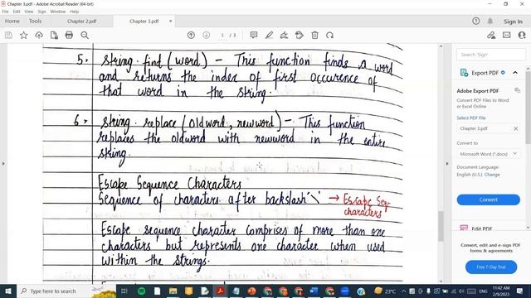
Task: Close the Chapter 3.pdf tab
Action: (x=170, y=21)
